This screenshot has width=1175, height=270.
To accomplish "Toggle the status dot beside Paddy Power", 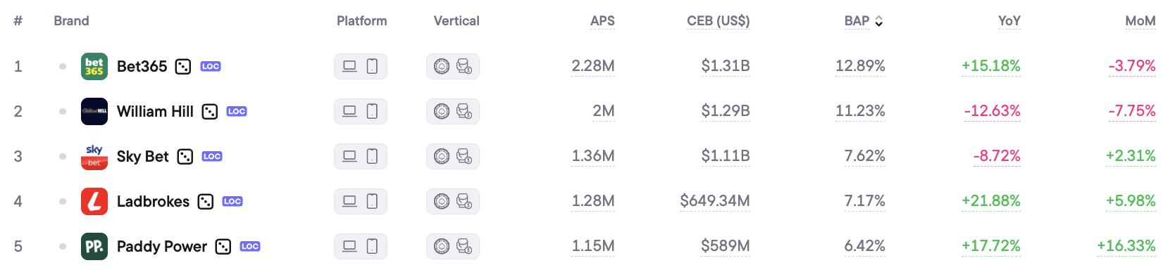I will (x=63, y=246).
